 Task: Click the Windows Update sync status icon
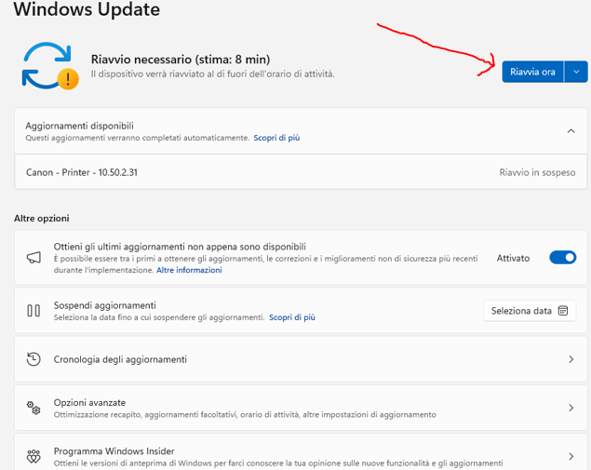[x=50, y=66]
